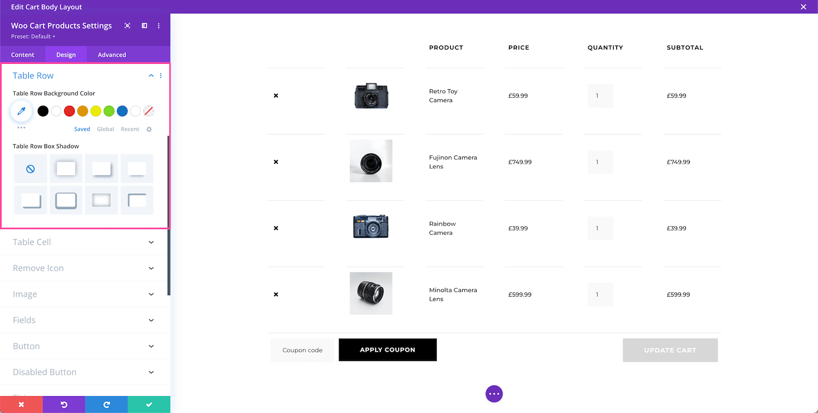Discard changes with the red X button
Viewport: 818px width, 413px height.
(21, 404)
